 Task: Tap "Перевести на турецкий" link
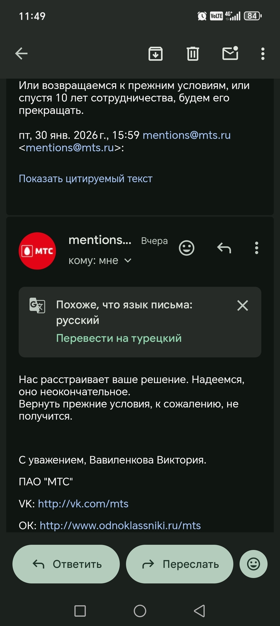tap(119, 338)
